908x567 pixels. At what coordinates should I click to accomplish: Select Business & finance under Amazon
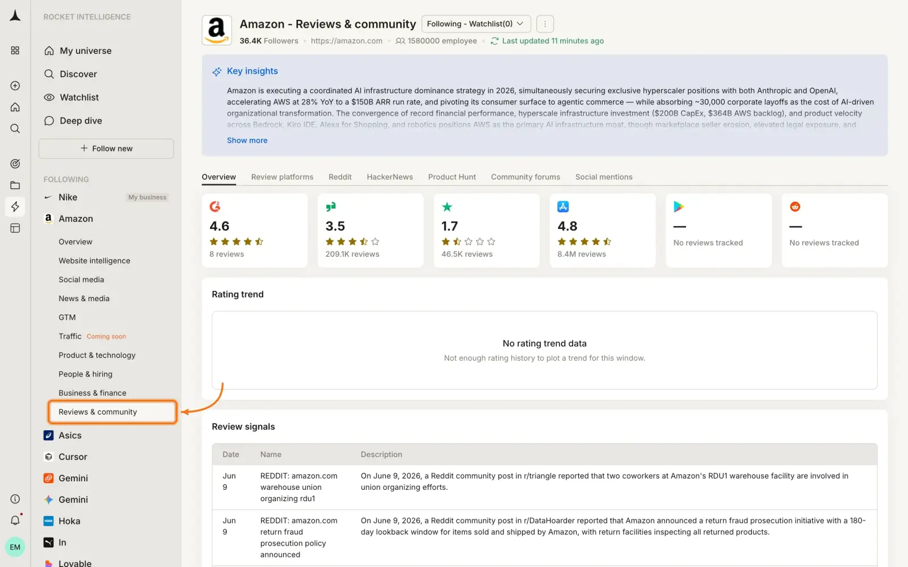click(x=93, y=393)
